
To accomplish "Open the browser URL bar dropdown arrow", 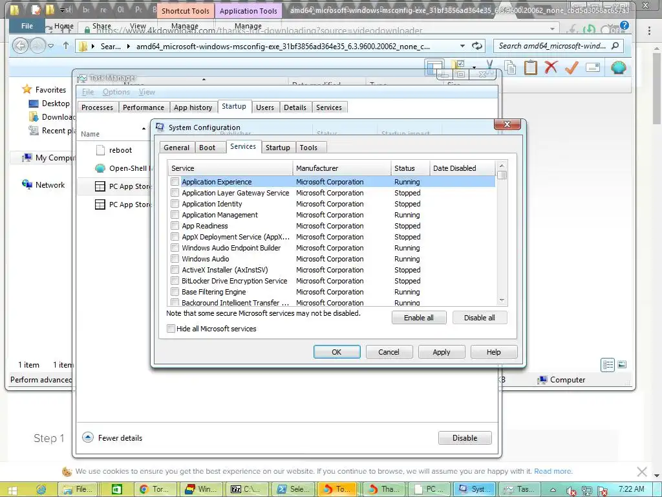I will [x=552, y=29].
